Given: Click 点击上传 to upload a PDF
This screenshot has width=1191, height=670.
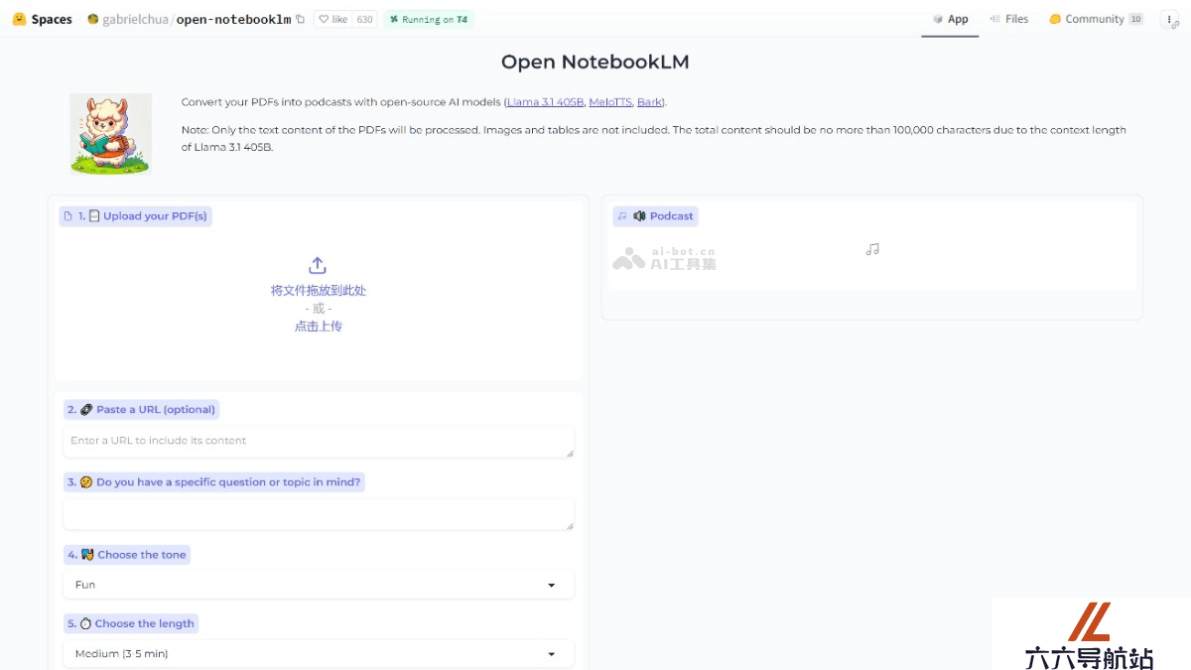Looking at the screenshot, I should (x=318, y=326).
